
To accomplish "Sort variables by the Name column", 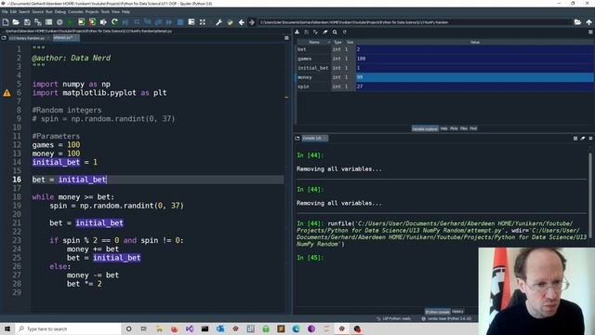I will tap(314, 42).
